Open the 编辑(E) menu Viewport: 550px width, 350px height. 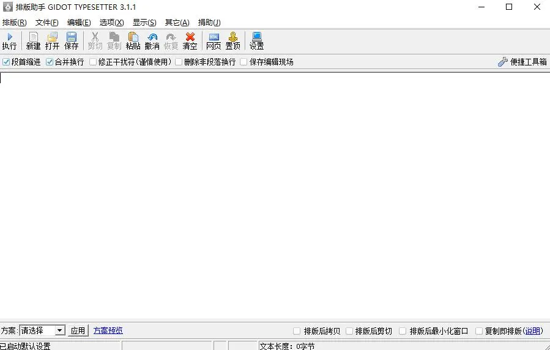[79, 23]
